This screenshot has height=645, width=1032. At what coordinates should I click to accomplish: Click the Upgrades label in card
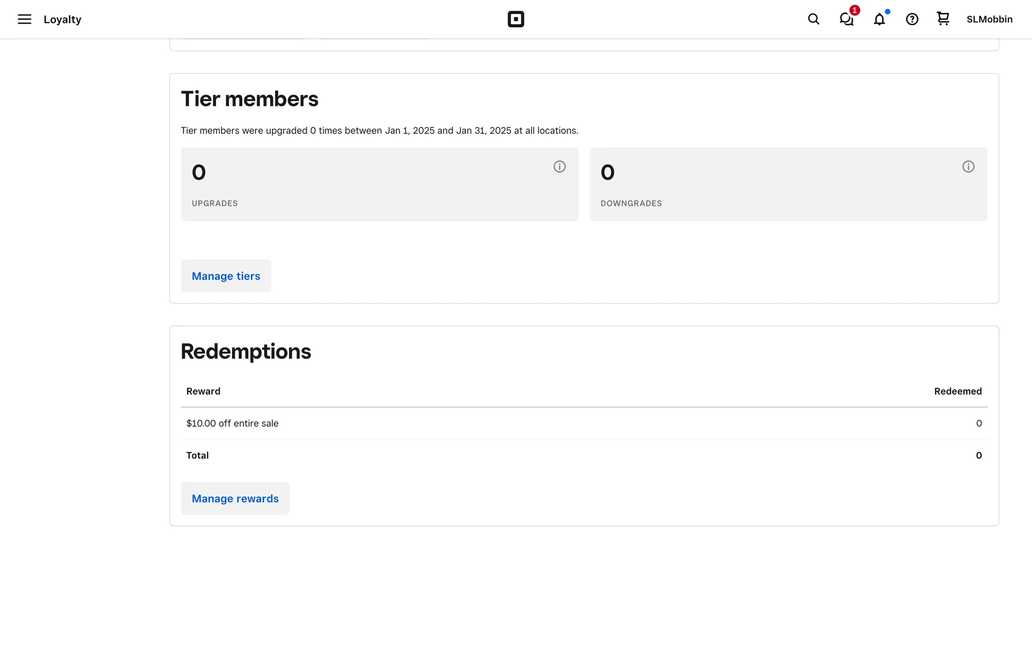pyautogui.click(x=214, y=203)
